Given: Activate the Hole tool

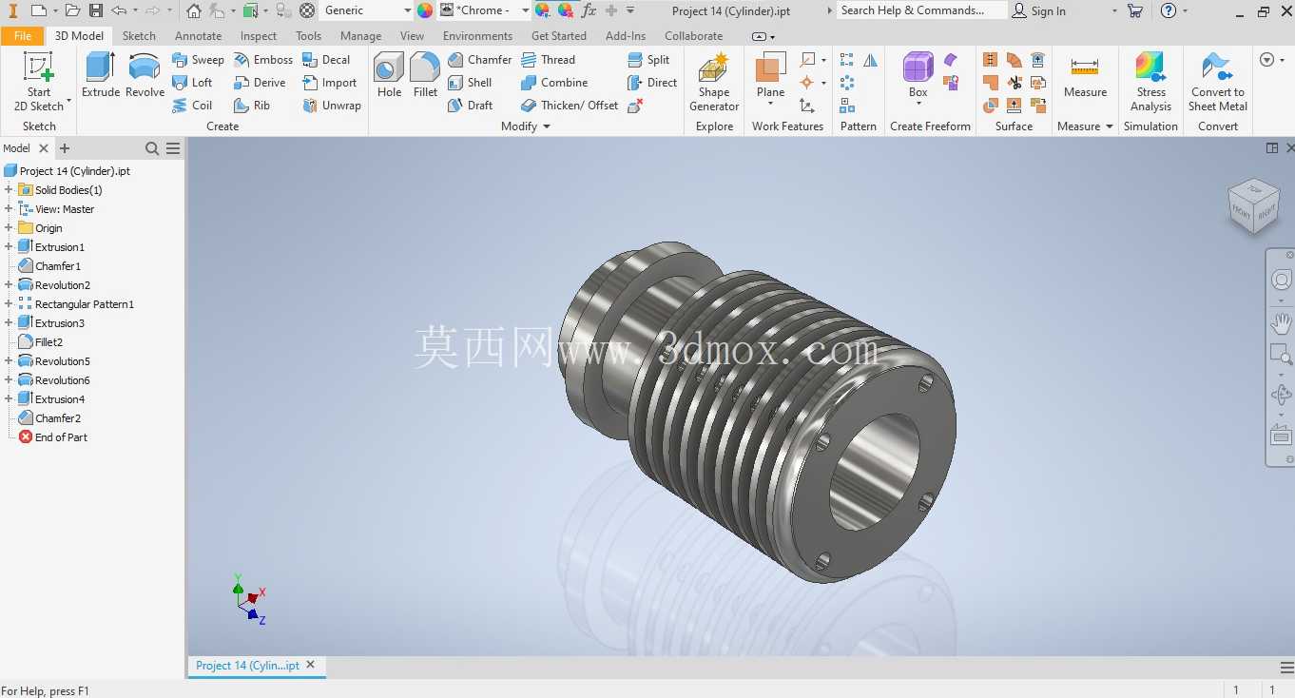Looking at the screenshot, I should (x=389, y=76).
